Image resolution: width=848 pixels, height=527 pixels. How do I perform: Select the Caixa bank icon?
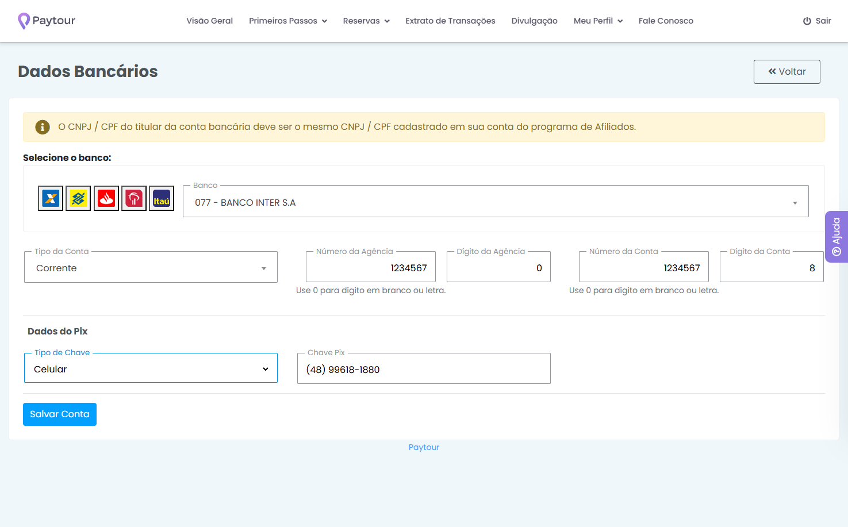51,198
